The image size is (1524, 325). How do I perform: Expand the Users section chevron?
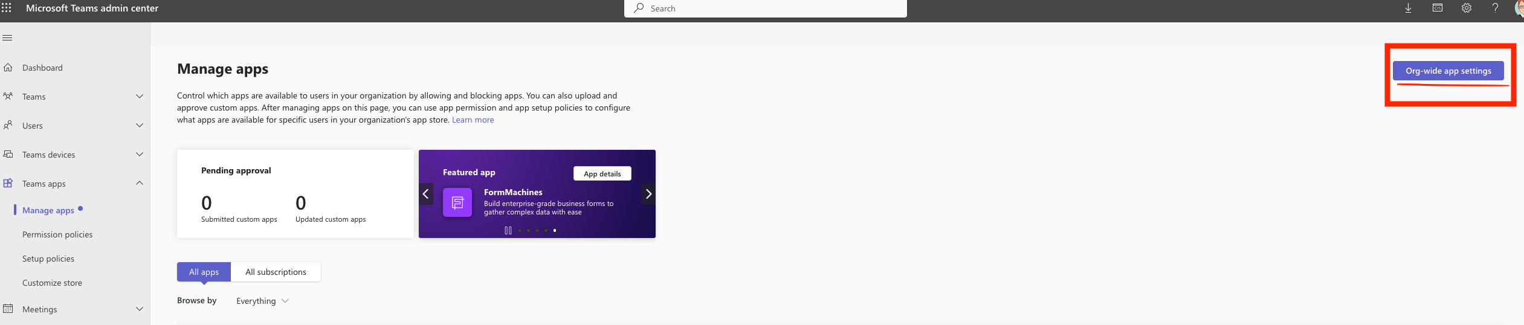pos(140,126)
